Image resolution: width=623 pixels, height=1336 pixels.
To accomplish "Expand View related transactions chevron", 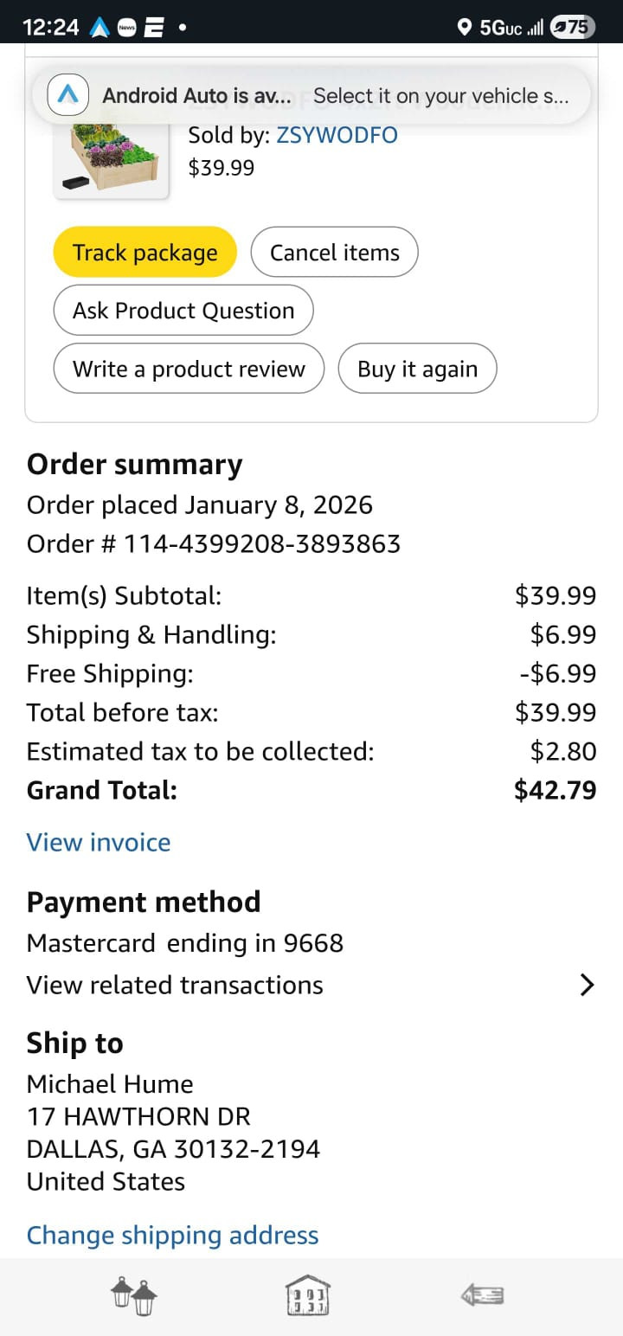I will point(587,985).
